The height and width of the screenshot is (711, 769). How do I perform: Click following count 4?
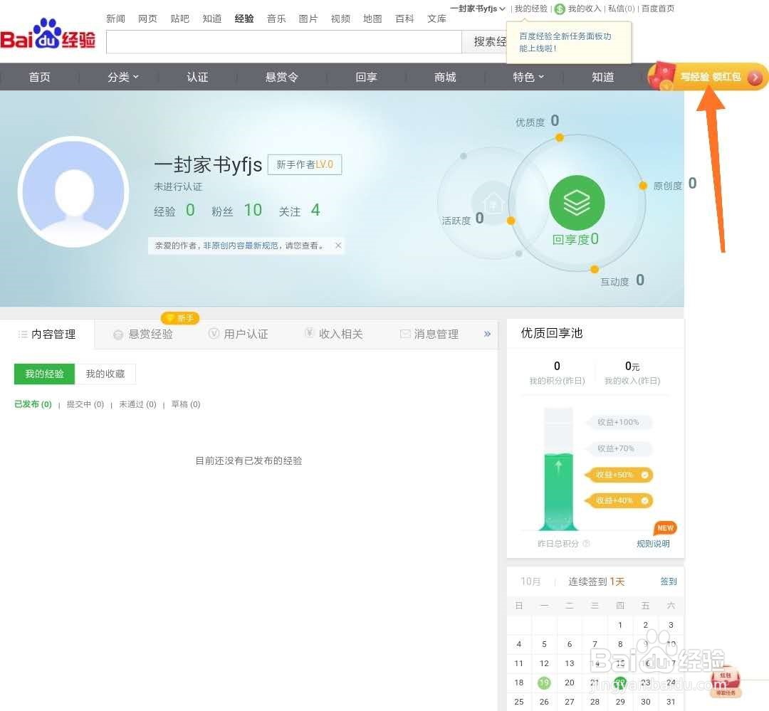tap(315, 210)
